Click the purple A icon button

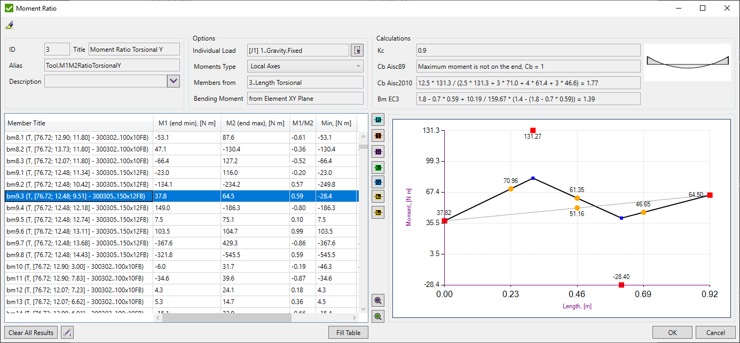[x=378, y=151]
